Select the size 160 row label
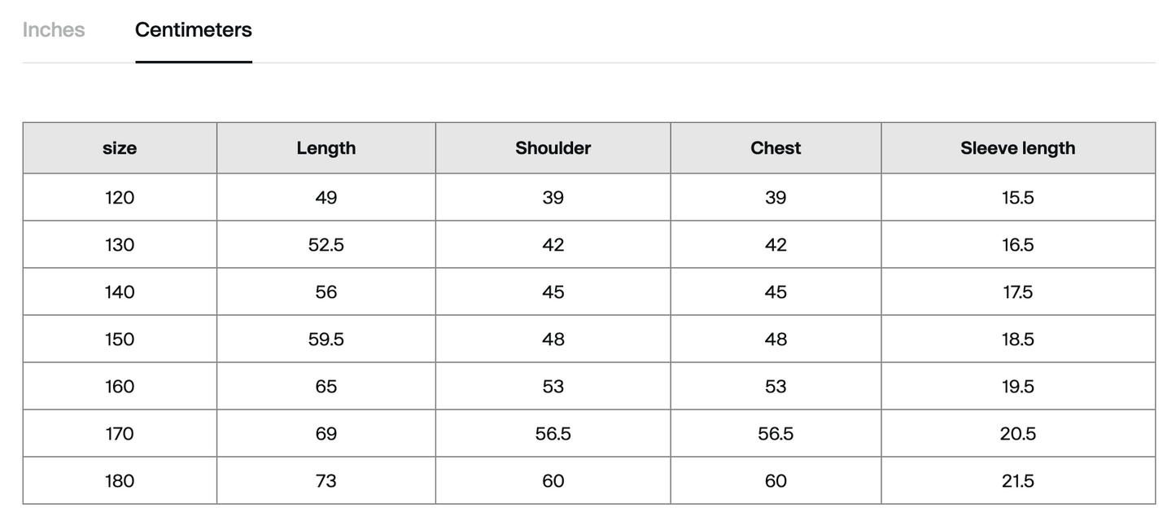Screen dimensions: 1176x517 120,387
